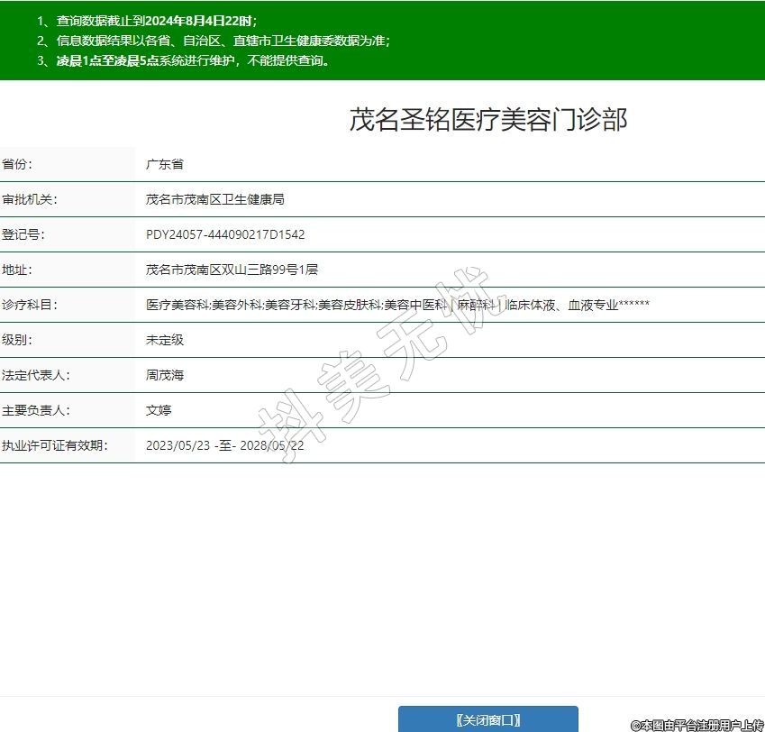Select the address 茂名市茂南区双山三路99号1层
Image resolution: width=765 pixels, height=732 pixels.
click(232, 270)
